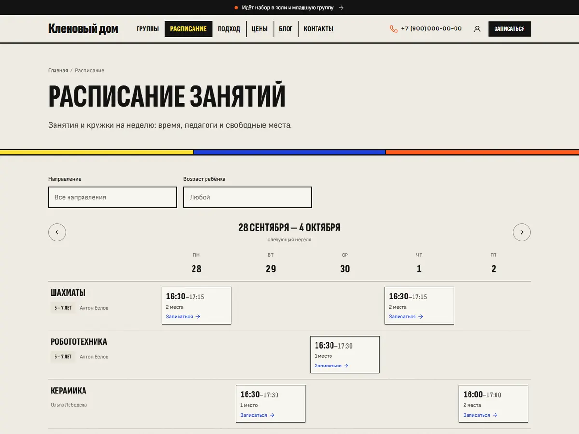Click the следующая неделя label
Screen dimensions: 579x434
(x=289, y=240)
